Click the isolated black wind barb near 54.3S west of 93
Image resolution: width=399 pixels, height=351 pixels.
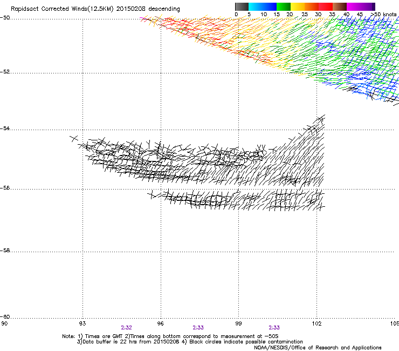pos(74,138)
